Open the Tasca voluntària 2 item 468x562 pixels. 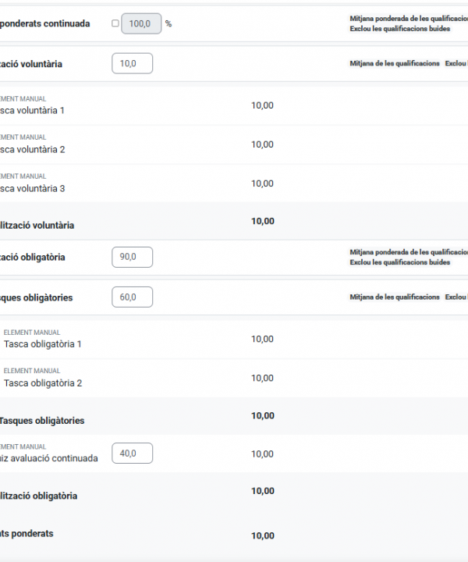pyautogui.click(x=33, y=150)
